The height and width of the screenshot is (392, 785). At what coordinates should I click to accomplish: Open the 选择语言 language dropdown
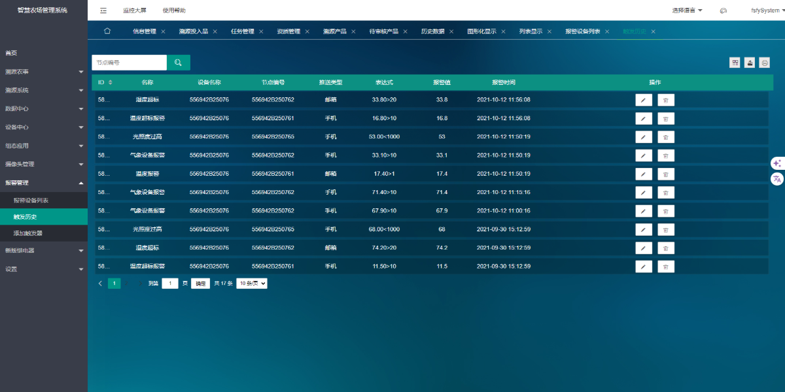(x=687, y=10)
